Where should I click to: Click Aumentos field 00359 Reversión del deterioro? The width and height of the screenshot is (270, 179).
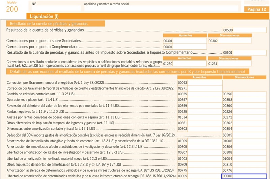tap(205, 106)
